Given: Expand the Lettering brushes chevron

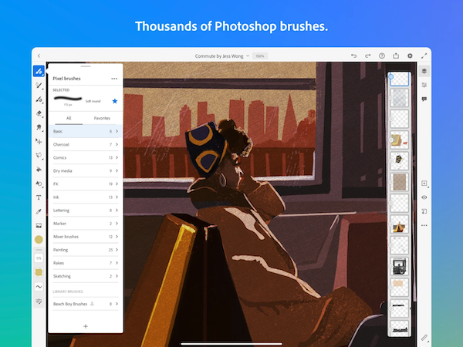Looking at the screenshot, I should 117,211.
